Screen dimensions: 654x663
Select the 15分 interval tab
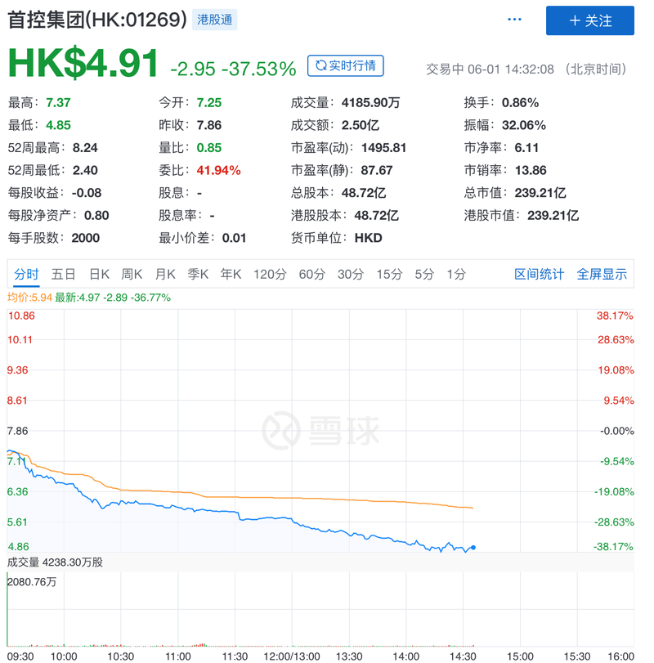coord(389,274)
